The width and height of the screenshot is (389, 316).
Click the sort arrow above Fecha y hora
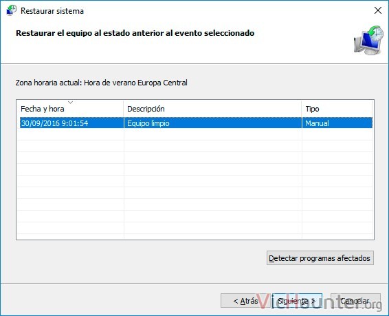point(71,102)
